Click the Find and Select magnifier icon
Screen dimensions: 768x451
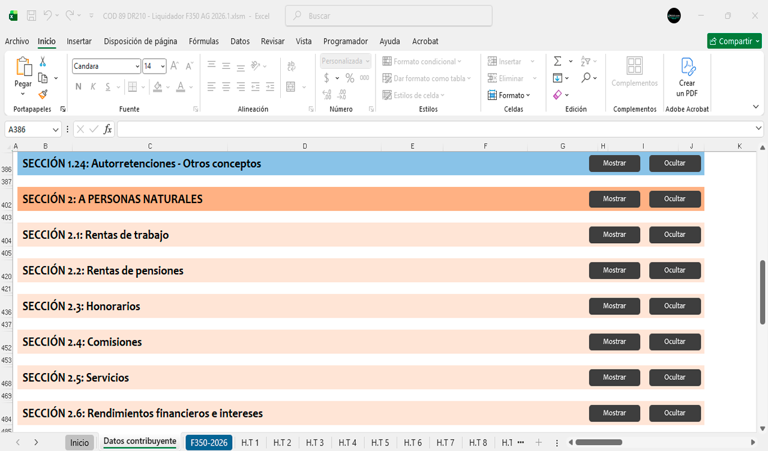click(586, 78)
